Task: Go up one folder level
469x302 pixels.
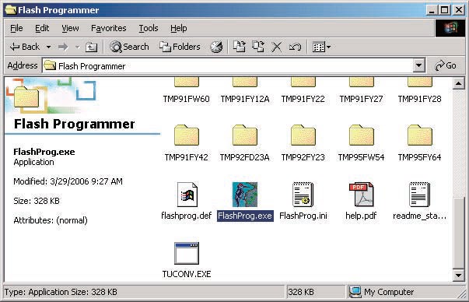Action: click(91, 47)
